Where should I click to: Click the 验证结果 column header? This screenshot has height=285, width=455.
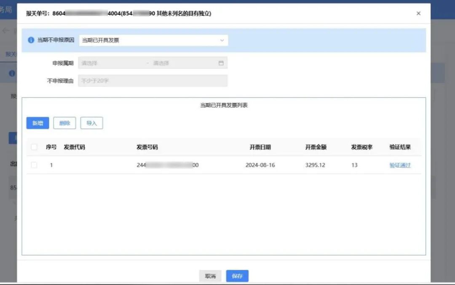(400, 147)
